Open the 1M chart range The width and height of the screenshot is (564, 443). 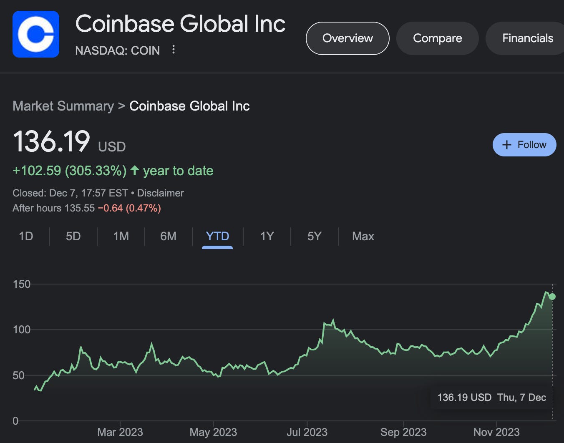tap(121, 236)
